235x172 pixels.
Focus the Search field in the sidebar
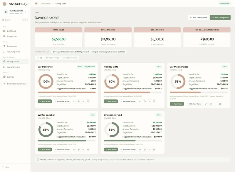[15, 20]
